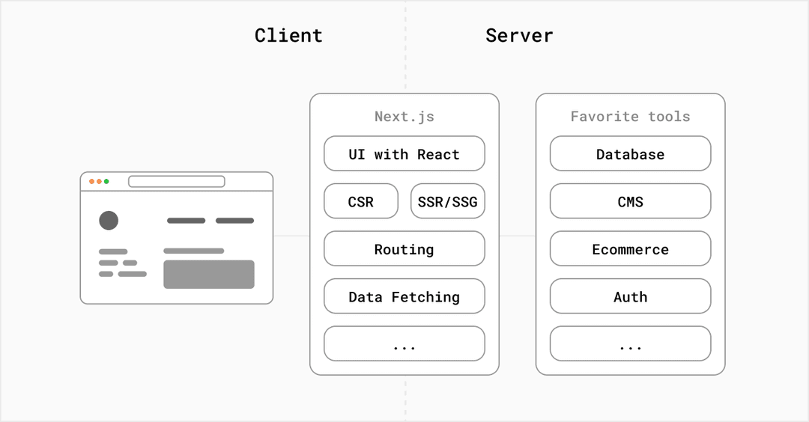Select the CSR box

click(x=361, y=201)
